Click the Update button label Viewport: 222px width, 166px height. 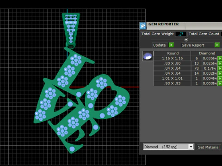(160, 45)
